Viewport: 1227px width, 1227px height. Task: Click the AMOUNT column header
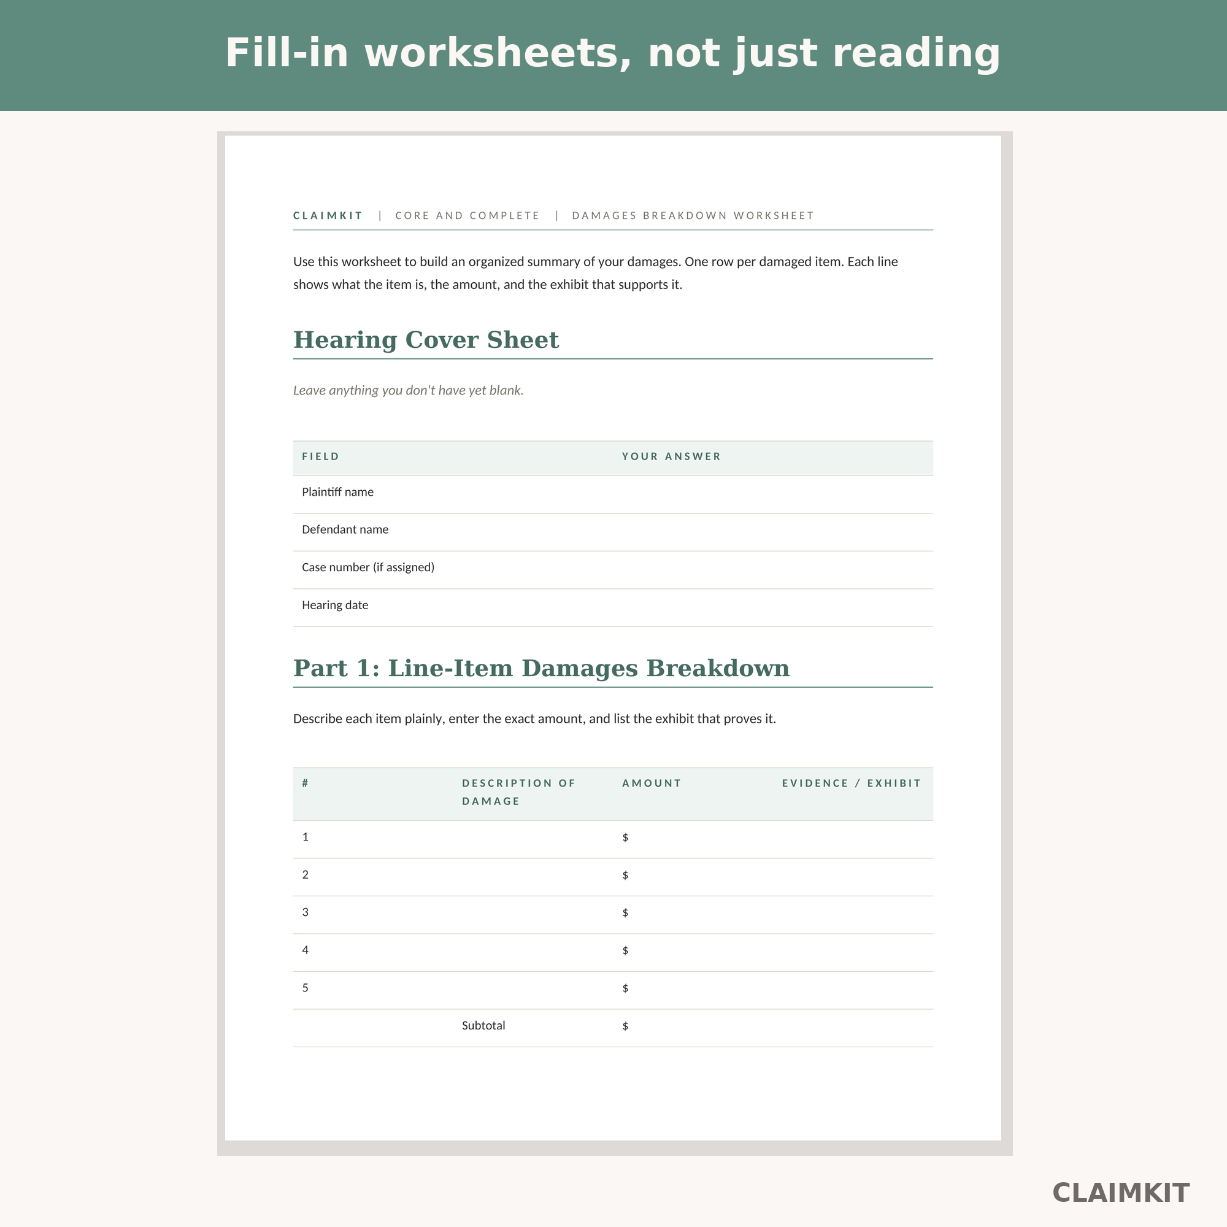click(x=652, y=783)
